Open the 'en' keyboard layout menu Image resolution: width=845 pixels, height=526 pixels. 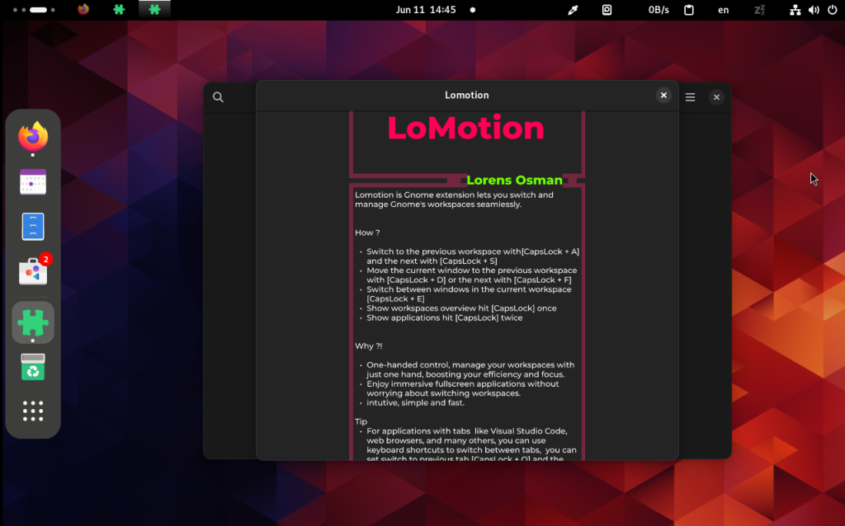(x=723, y=10)
